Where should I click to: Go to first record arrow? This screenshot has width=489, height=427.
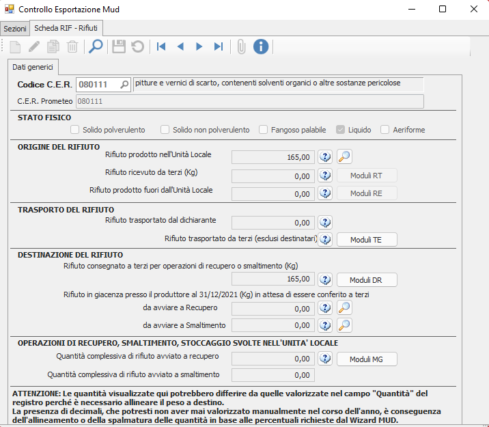click(x=161, y=46)
